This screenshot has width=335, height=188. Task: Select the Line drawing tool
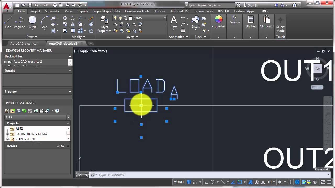pos(8,22)
